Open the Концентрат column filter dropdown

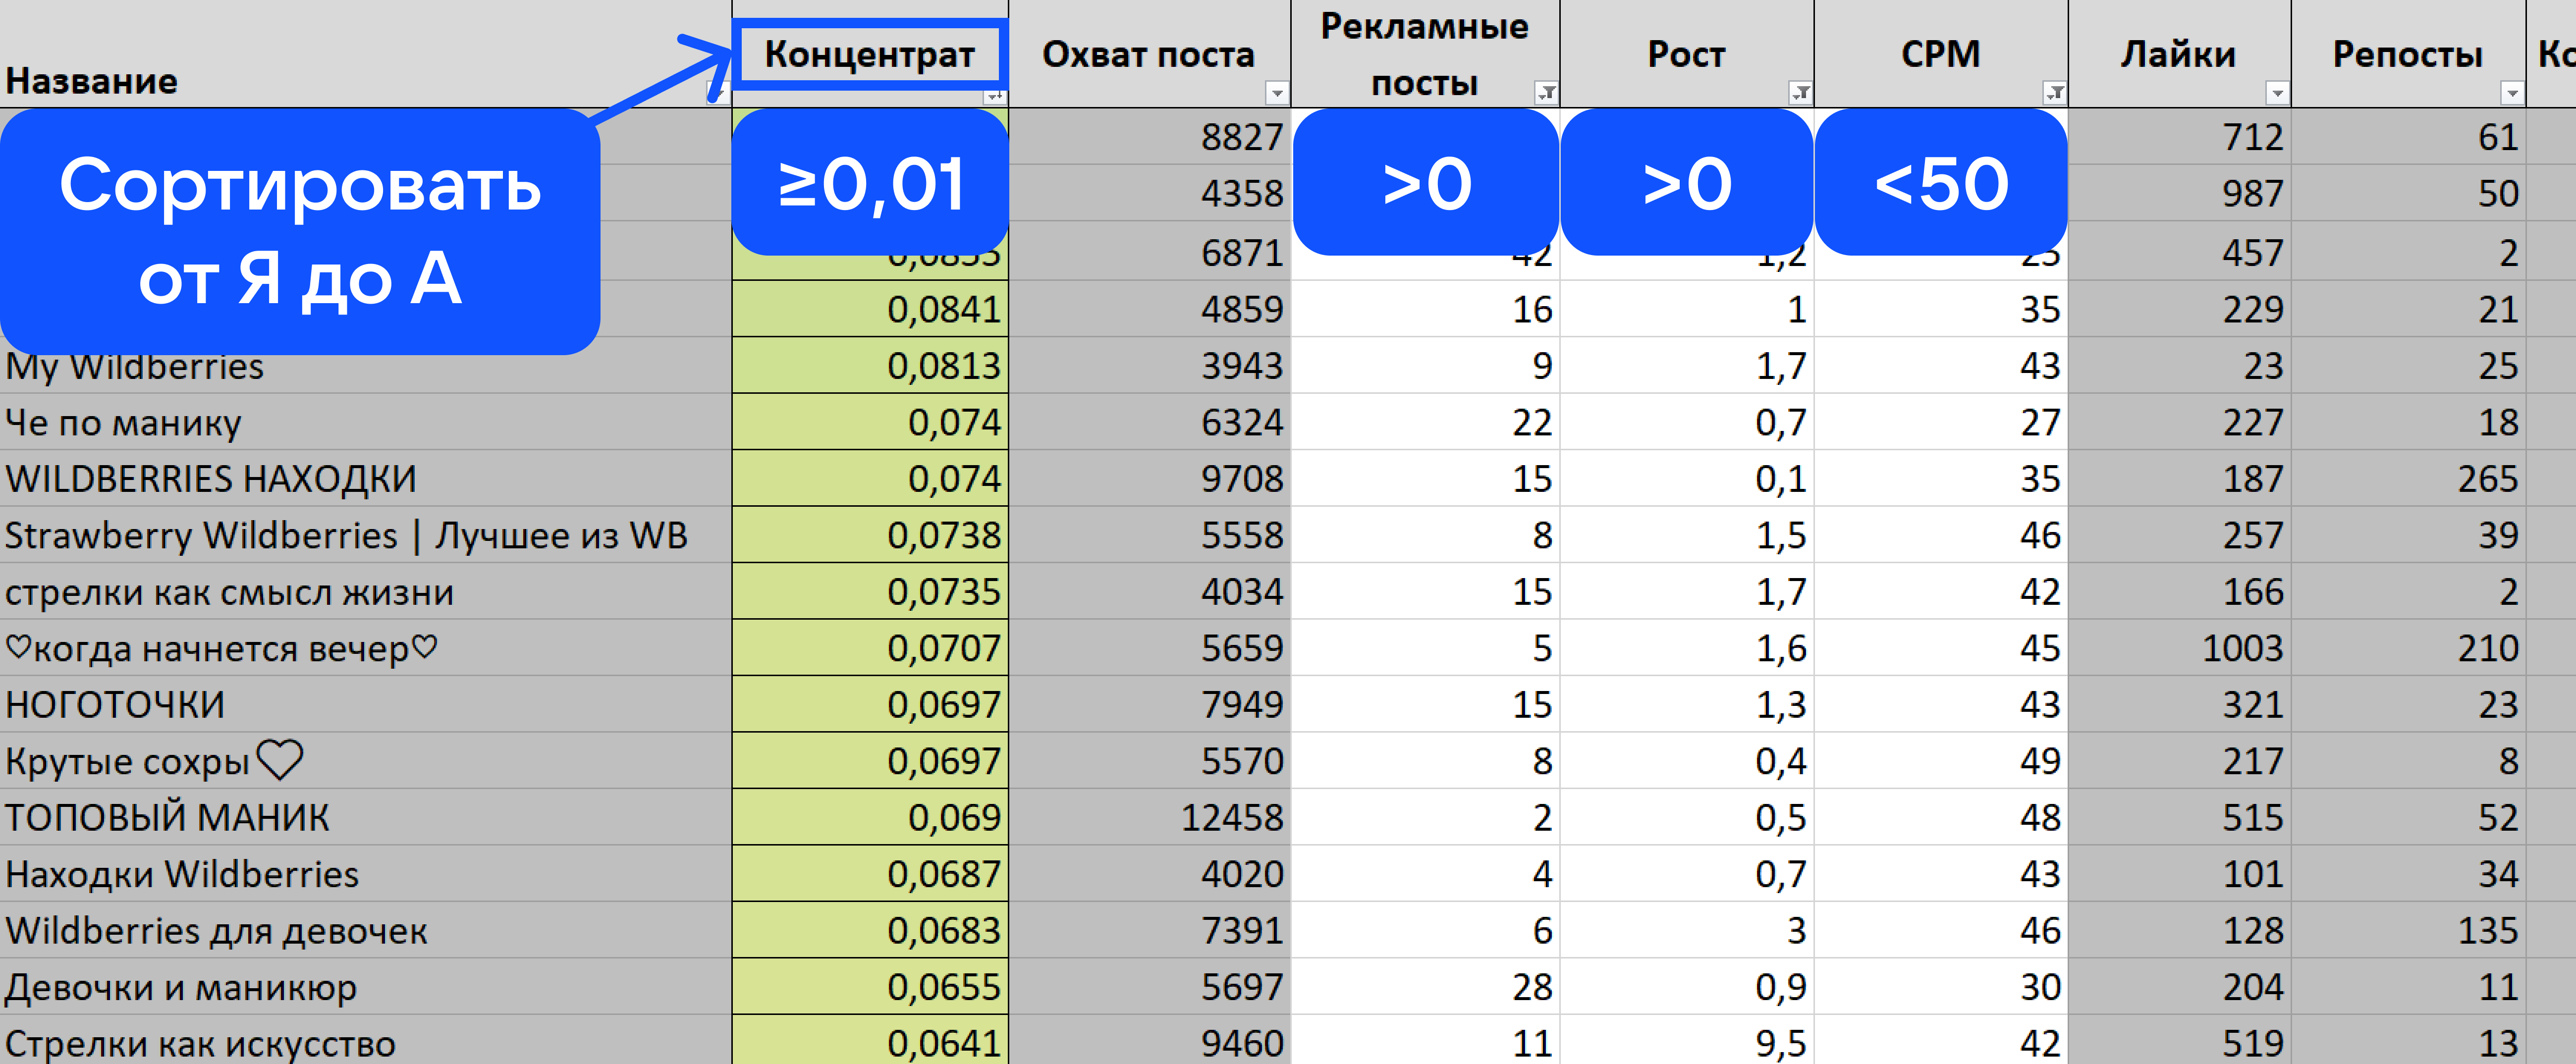993,96
